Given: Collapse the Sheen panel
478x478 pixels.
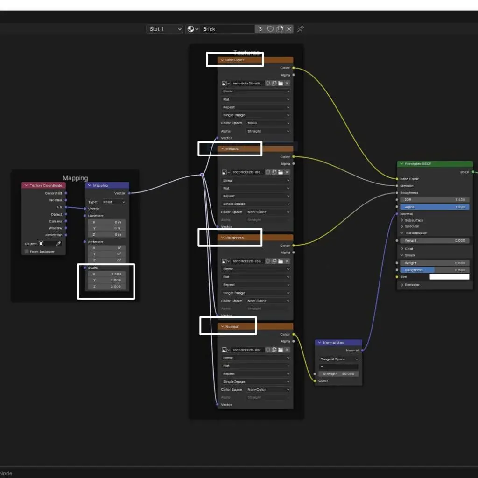Looking at the screenshot, I should point(402,255).
